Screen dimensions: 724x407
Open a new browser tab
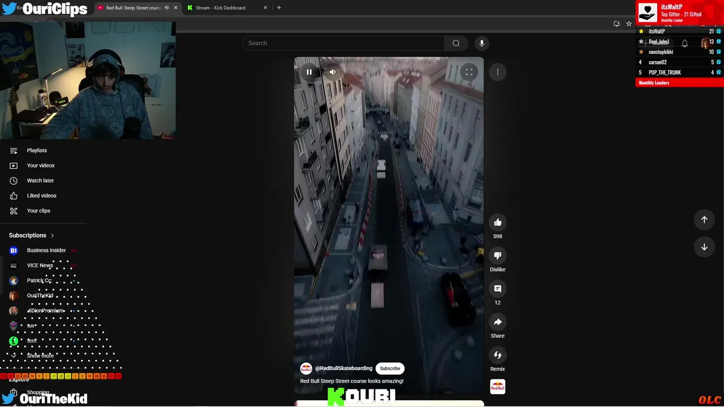[x=279, y=8]
